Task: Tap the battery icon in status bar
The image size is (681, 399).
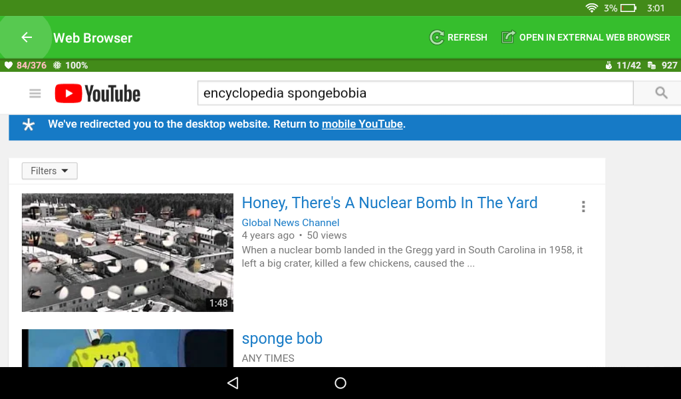Action: 628,8
